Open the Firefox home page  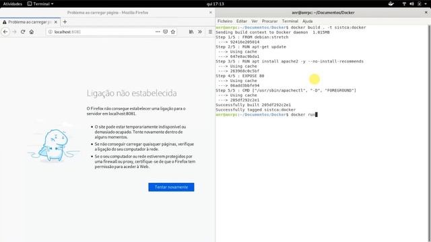(x=32, y=32)
